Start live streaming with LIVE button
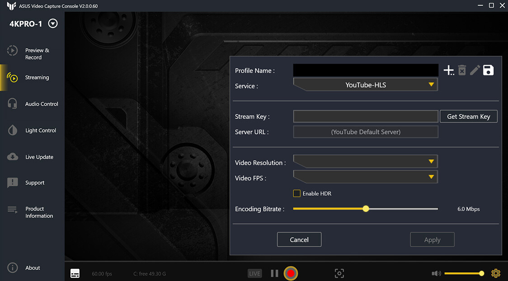The image size is (508, 281). (254, 274)
